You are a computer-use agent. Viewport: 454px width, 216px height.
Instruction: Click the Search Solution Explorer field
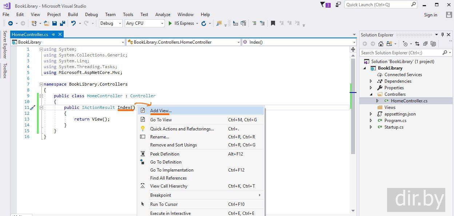pos(400,53)
